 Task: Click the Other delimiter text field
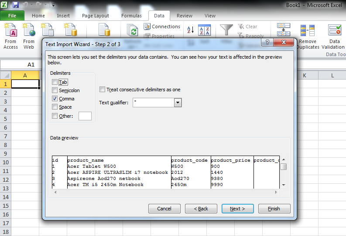[85, 116]
